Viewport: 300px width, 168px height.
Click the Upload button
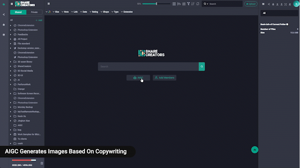pos(251,4)
